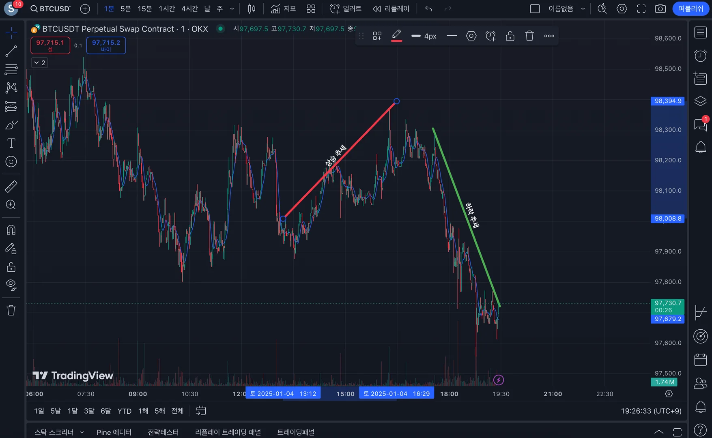Open more options on drawing toolbar
The height and width of the screenshot is (438, 712).
[x=549, y=36]
